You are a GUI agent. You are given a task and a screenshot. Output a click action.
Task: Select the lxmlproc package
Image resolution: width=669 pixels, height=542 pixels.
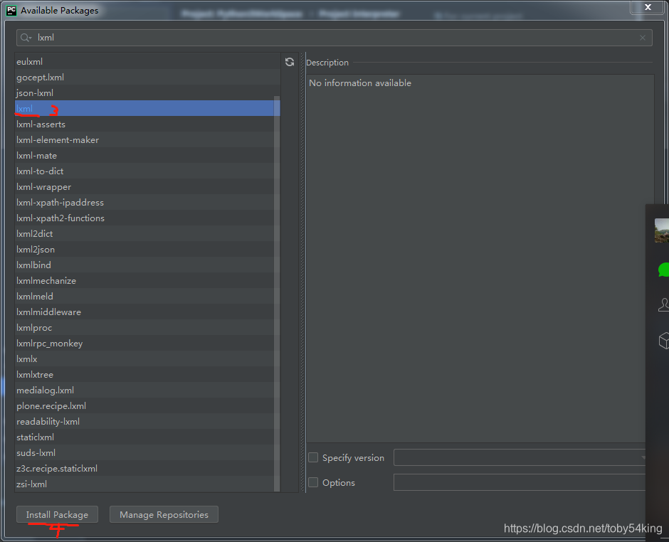click(147, 327)
